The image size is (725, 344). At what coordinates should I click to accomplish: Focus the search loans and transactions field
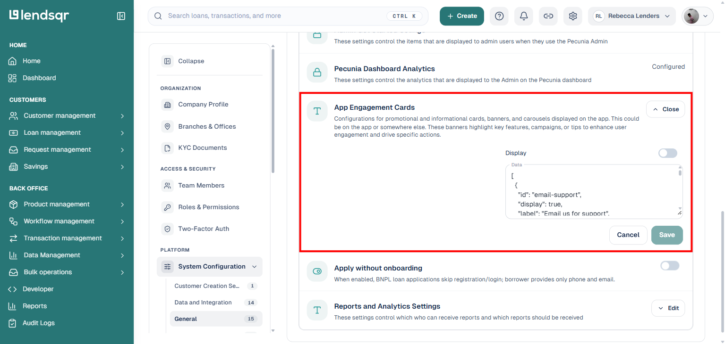tap(288, 16)
